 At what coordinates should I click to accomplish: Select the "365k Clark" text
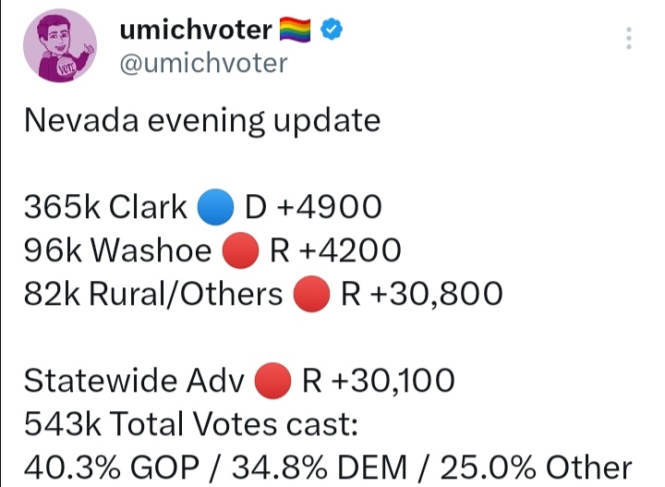(104, 208)
